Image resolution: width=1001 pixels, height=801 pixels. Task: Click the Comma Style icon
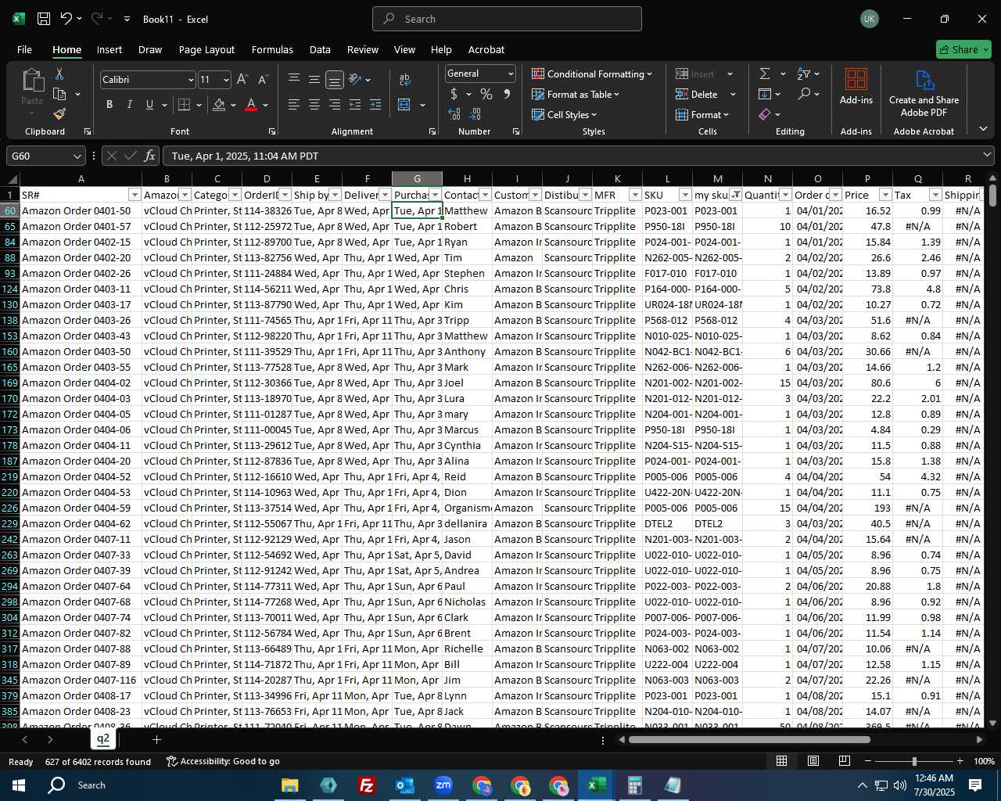(x=507, y=94)
